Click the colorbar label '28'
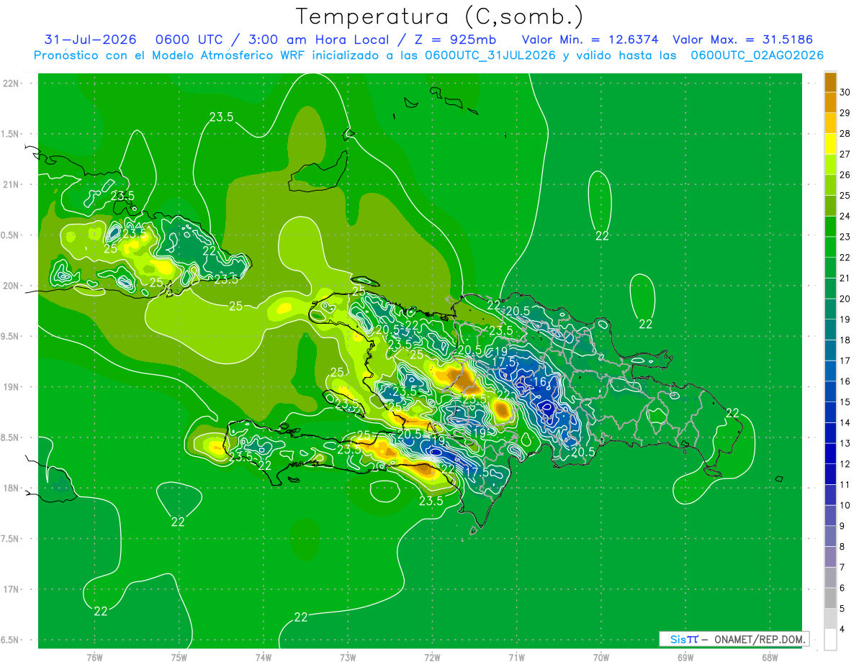This screenshot has height=667, width=864. [845, 134]
